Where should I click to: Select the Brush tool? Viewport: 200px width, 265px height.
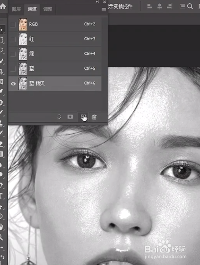coord(1,113)
